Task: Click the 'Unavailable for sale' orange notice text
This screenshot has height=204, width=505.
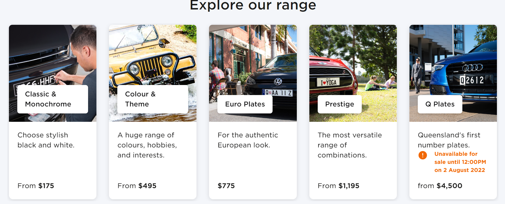Action: pyautogui.click(x=460, y=162)
